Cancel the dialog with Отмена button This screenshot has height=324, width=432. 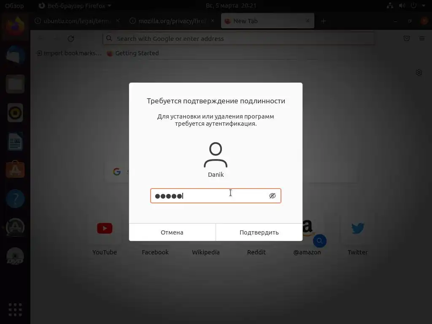172,232
